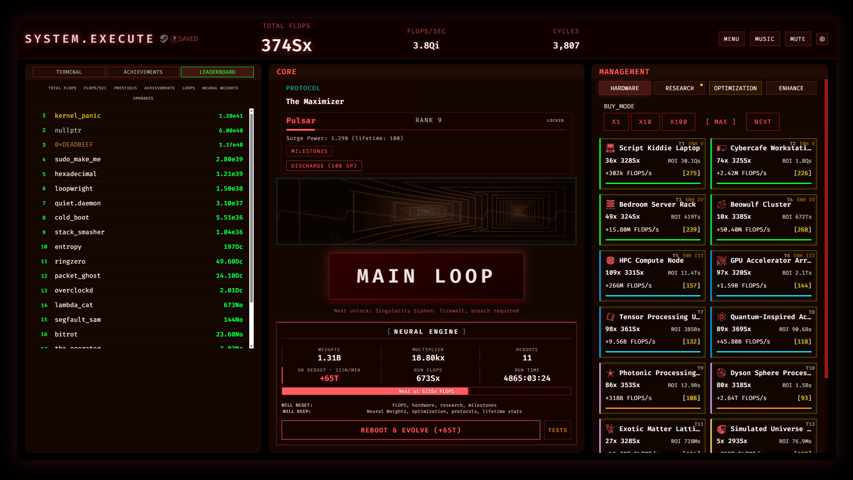Screen dimensions: 853x480
Task: Select the NEXT buy mode
Action: tap(763, 122)
